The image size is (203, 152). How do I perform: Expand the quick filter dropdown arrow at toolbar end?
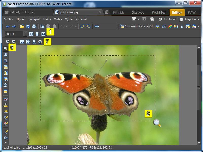point(198,27)
